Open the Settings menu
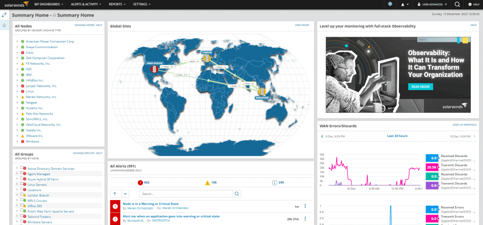This screenshot has width=483, height=225. click(x=142, y=4)
